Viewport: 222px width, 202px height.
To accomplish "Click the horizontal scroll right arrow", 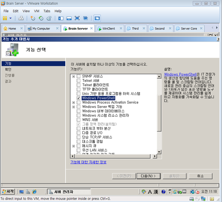I will pyautogui.click(x=155, y=156).
